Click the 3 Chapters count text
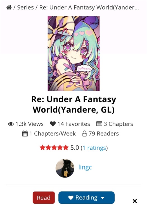The width and height of the screenshot is (147, 209). pos(118,124)
